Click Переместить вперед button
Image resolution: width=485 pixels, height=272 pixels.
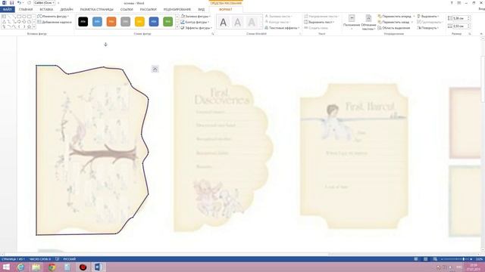396,16
